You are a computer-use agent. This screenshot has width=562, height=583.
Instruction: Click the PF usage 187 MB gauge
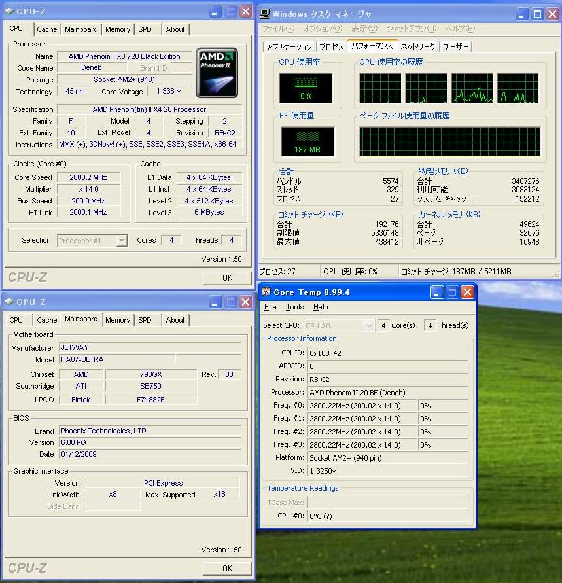click(x=307, y=141)
